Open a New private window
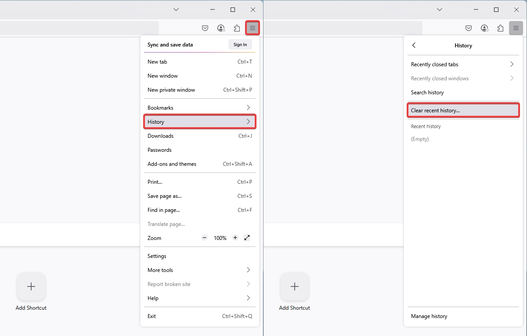The image size is (527, 336). (x=200, y=89)
